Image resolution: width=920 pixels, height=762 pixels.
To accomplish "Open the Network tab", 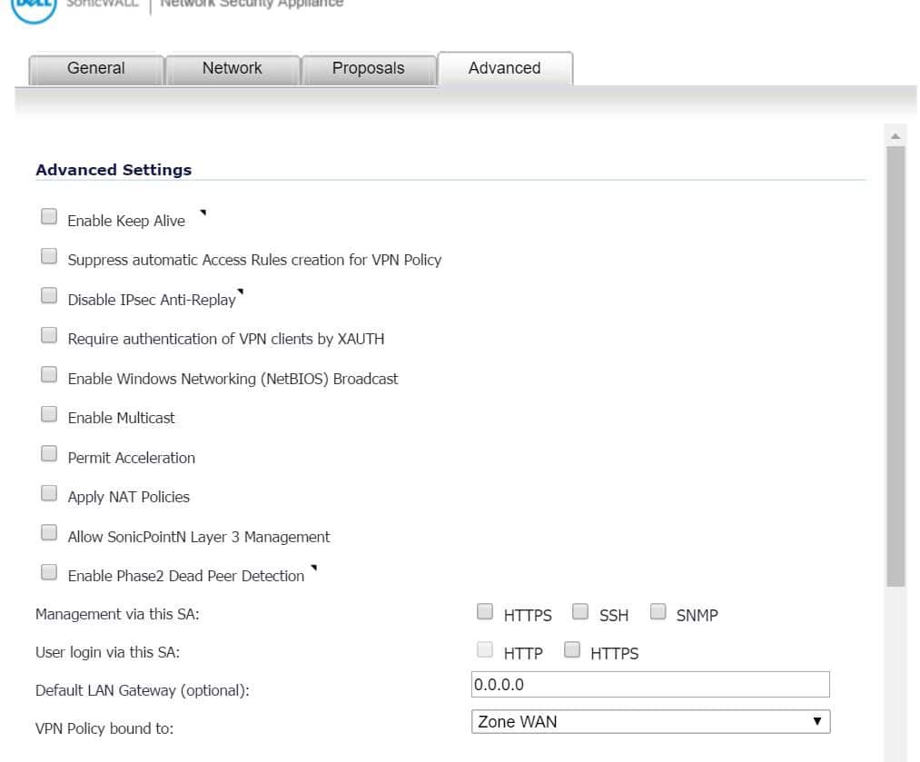I will pos(232,68).
